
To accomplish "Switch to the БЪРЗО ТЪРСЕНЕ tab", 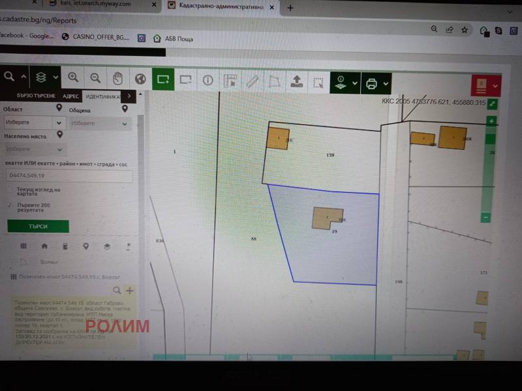I will point(36,96).
